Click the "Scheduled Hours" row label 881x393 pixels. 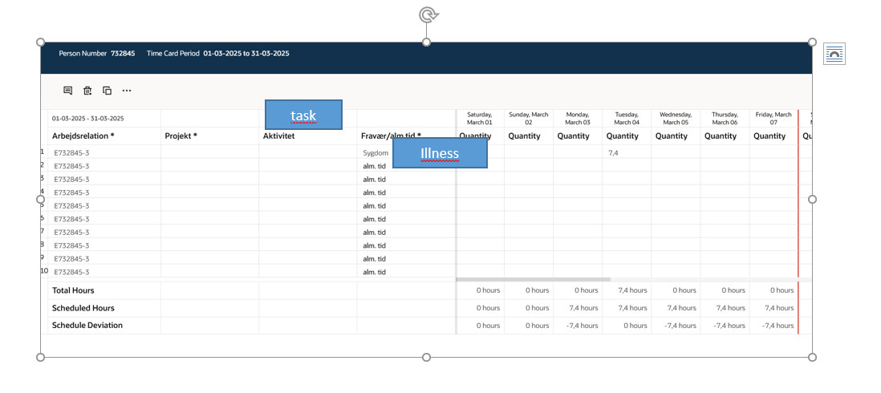pyautogui.click(x=83, y=308)
